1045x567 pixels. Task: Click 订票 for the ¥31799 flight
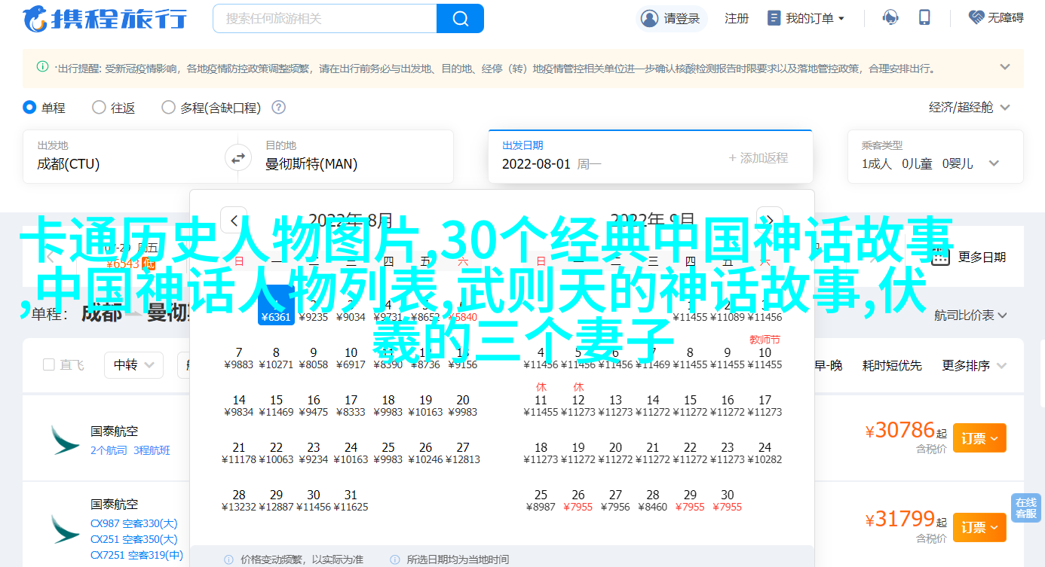pyautogui.click(x=979, y=527)
